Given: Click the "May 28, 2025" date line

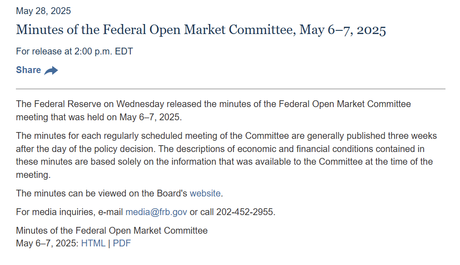Looking at the screenshot, I should (x=43, y=11).
